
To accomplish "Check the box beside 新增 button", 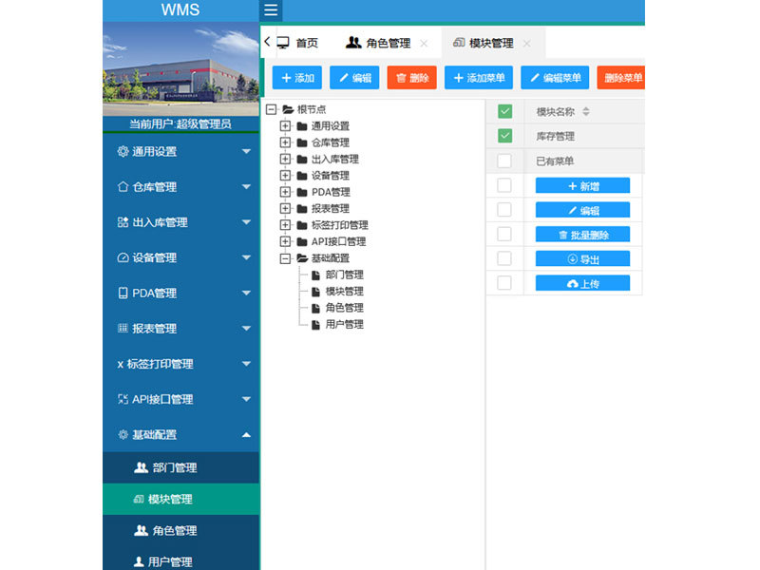I will [x=504, y=185].
